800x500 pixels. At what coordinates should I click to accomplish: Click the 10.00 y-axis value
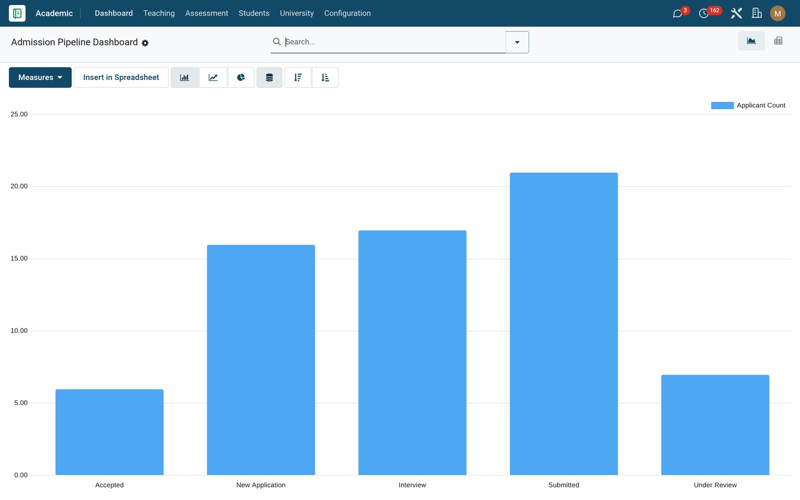(x=19, y=330)
